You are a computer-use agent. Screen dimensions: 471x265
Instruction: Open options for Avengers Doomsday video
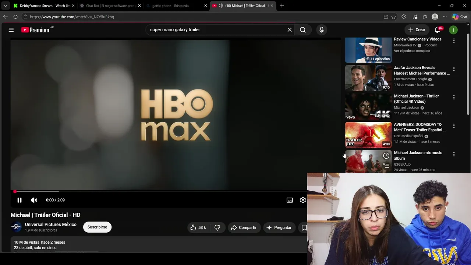click(454, 126)
